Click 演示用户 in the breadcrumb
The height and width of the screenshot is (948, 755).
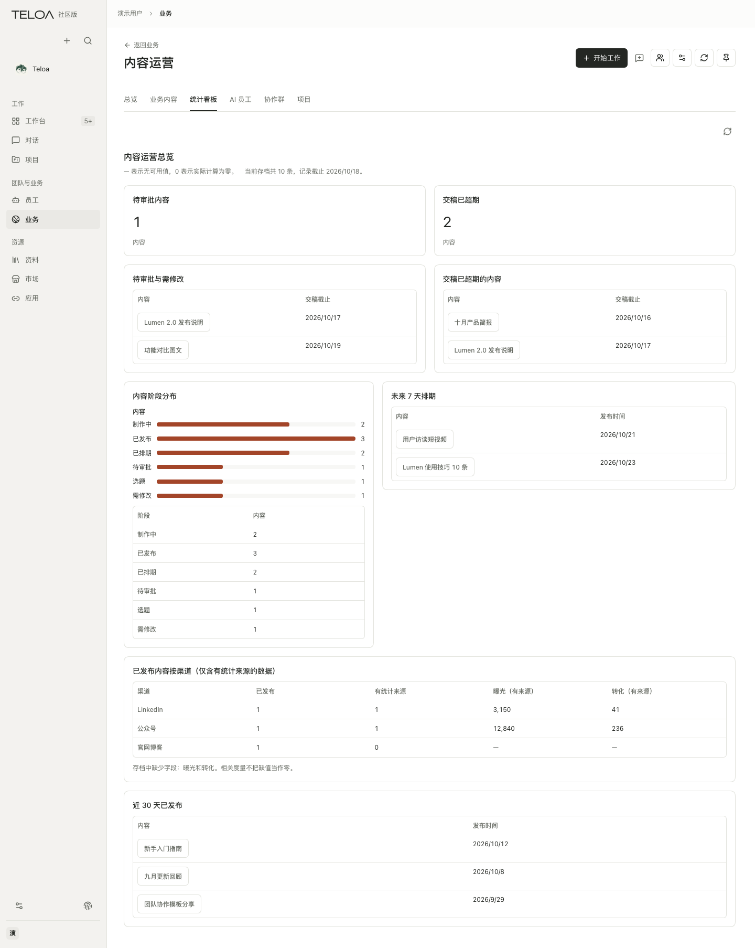pyautogui.click(x=130, y=14)
